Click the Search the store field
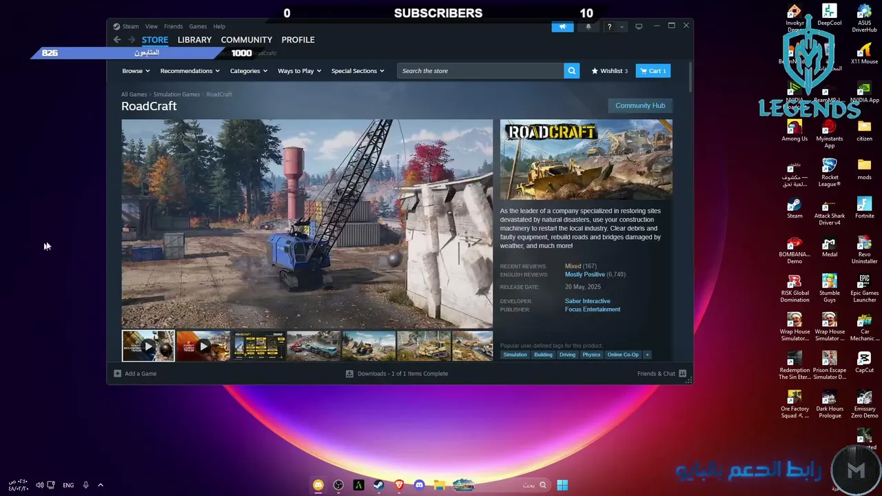 [480, 71]
